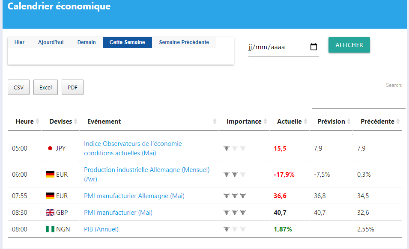Click the 05:00 time cell

[20, 148]
